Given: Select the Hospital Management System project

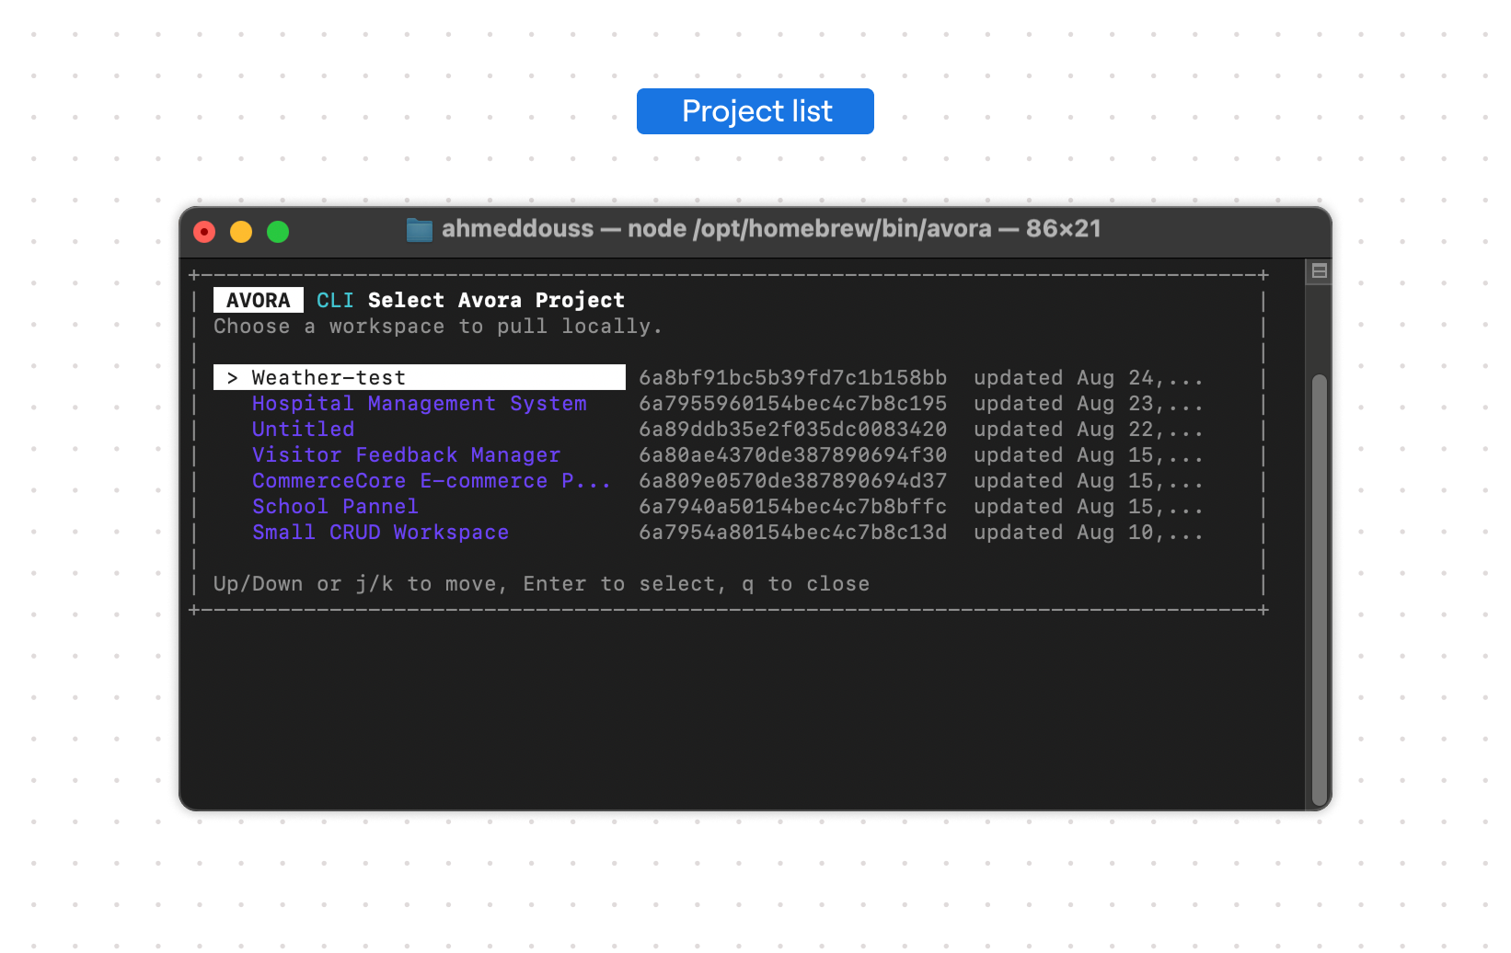Looking at the screenshot, I should tap(420, 404).
